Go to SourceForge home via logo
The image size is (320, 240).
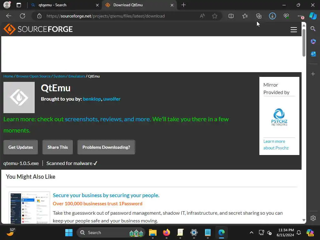[x=38, y=29]
